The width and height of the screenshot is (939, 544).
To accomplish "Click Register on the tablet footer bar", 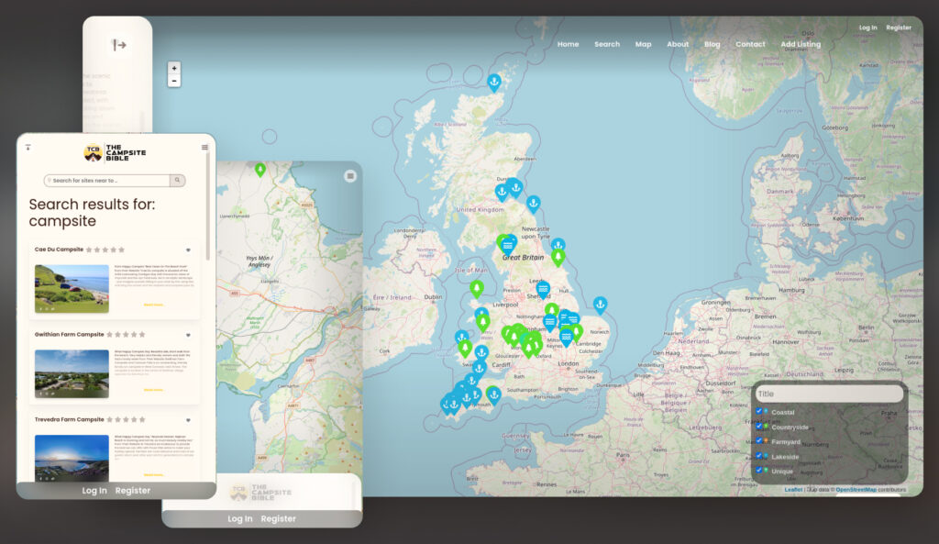I will coord(279,519).
